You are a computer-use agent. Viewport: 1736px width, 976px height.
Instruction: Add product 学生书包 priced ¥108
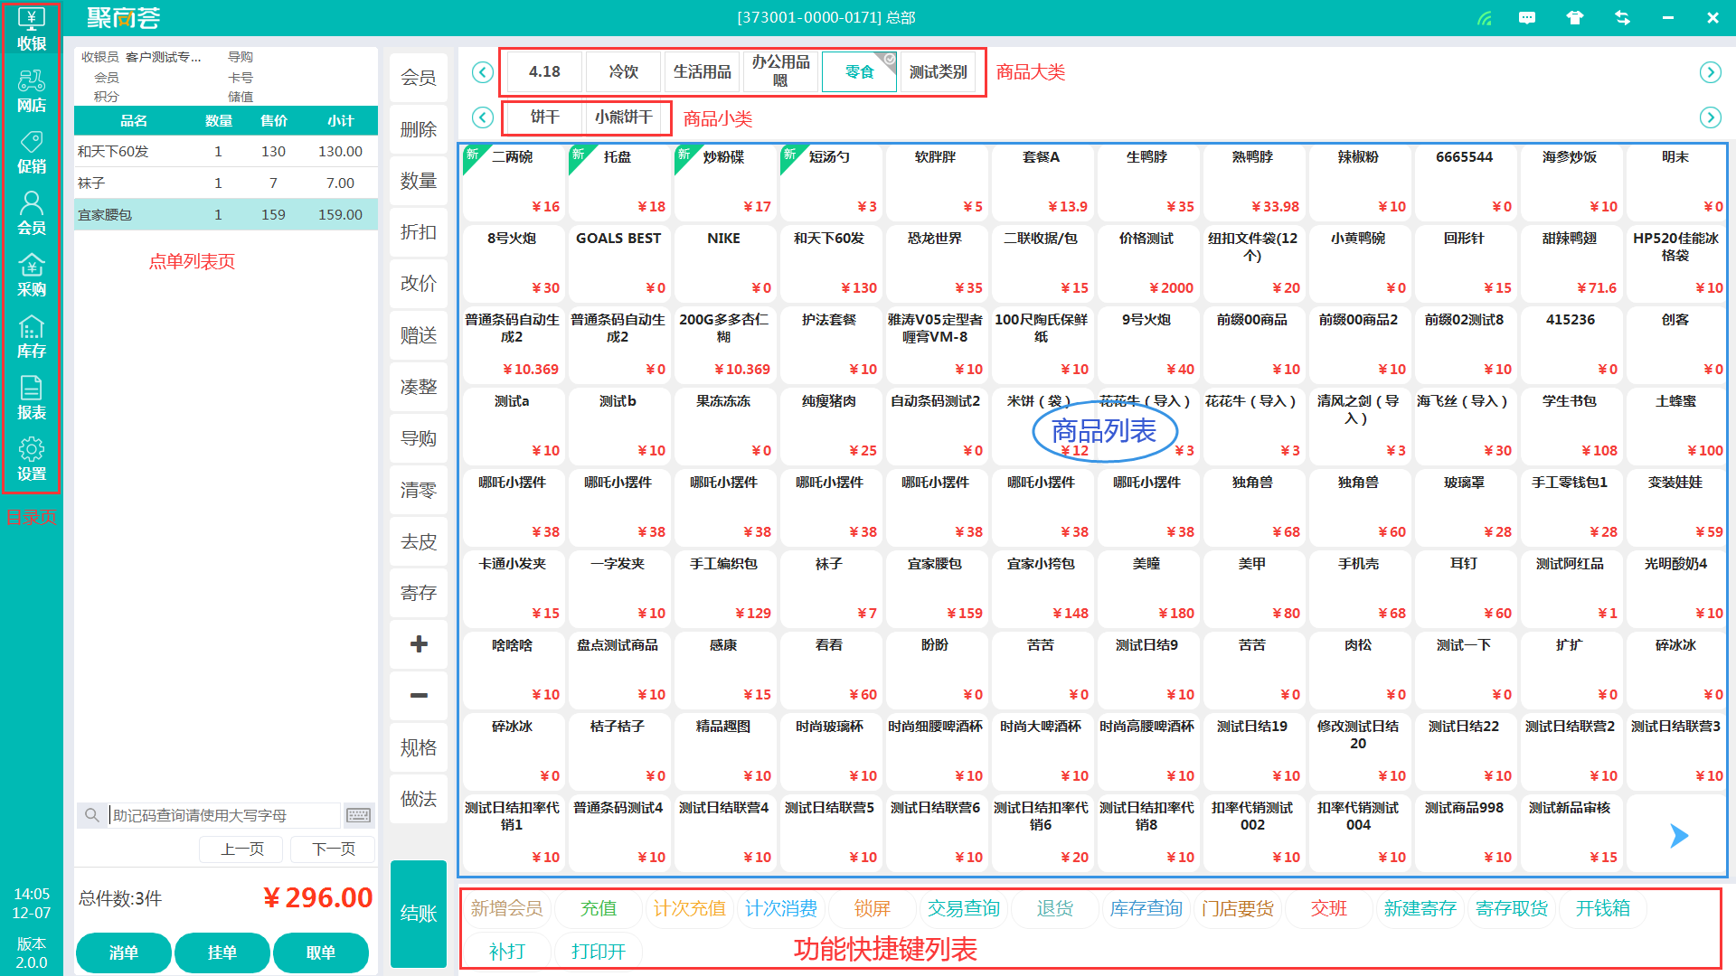1571,426
